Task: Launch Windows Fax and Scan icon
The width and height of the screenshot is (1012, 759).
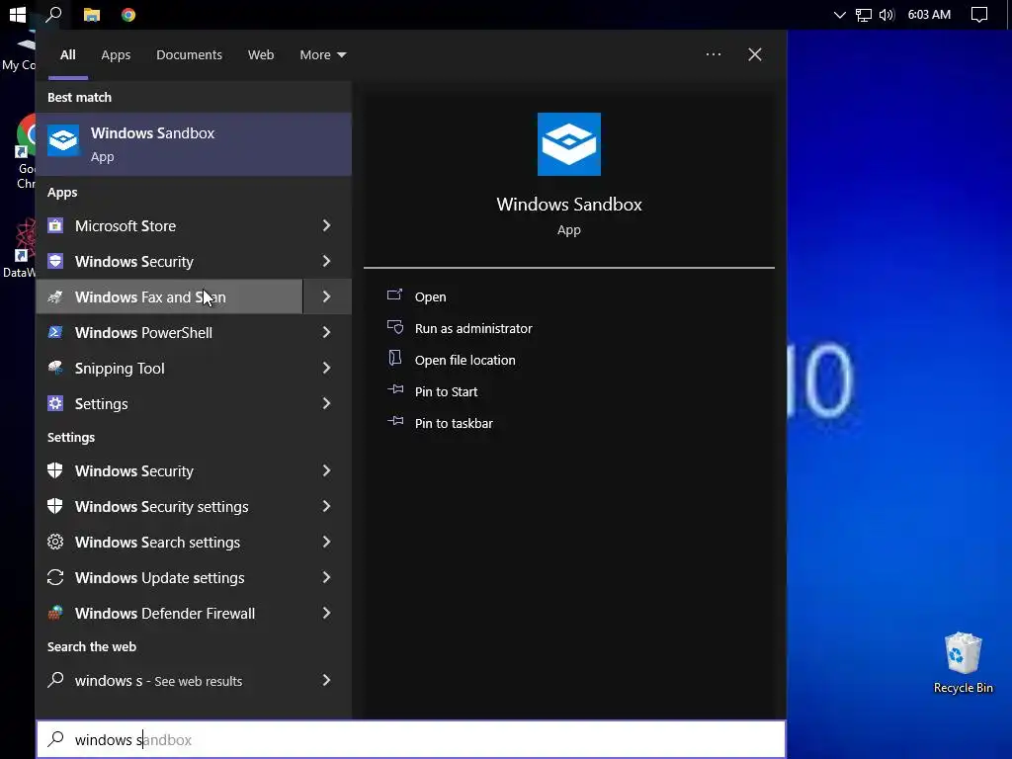Action: coord(55,296)
